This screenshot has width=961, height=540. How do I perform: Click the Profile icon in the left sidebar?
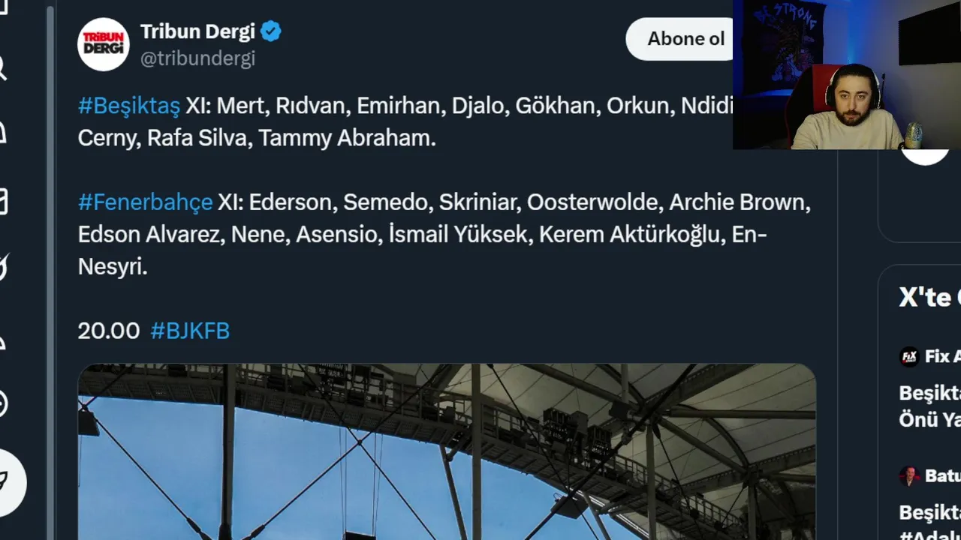point(3,339)
